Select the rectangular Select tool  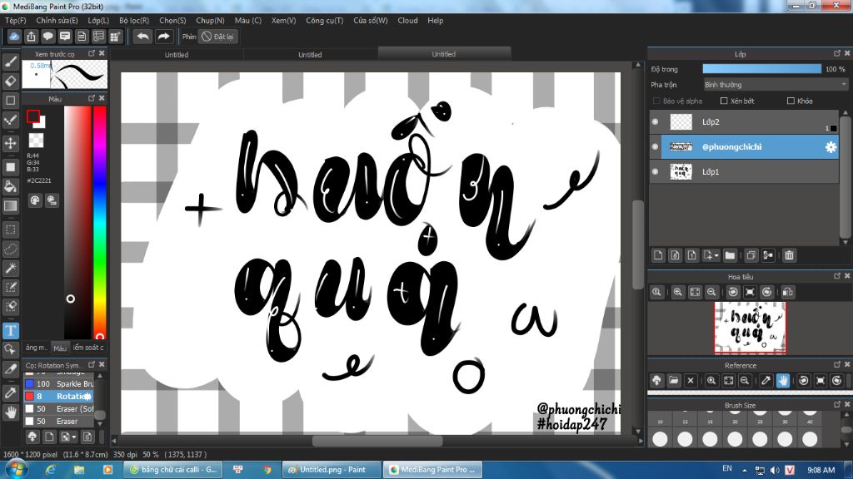pos(10,230)
